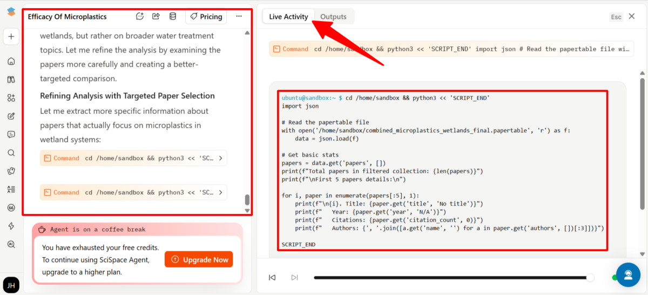Open the JH user profile avatar

(11, 284)
